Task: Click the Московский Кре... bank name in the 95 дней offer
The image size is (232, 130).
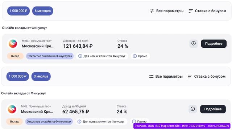Action: [x=37, y=112]
